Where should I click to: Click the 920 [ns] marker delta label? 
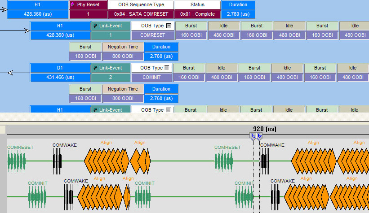pos(265,129)
